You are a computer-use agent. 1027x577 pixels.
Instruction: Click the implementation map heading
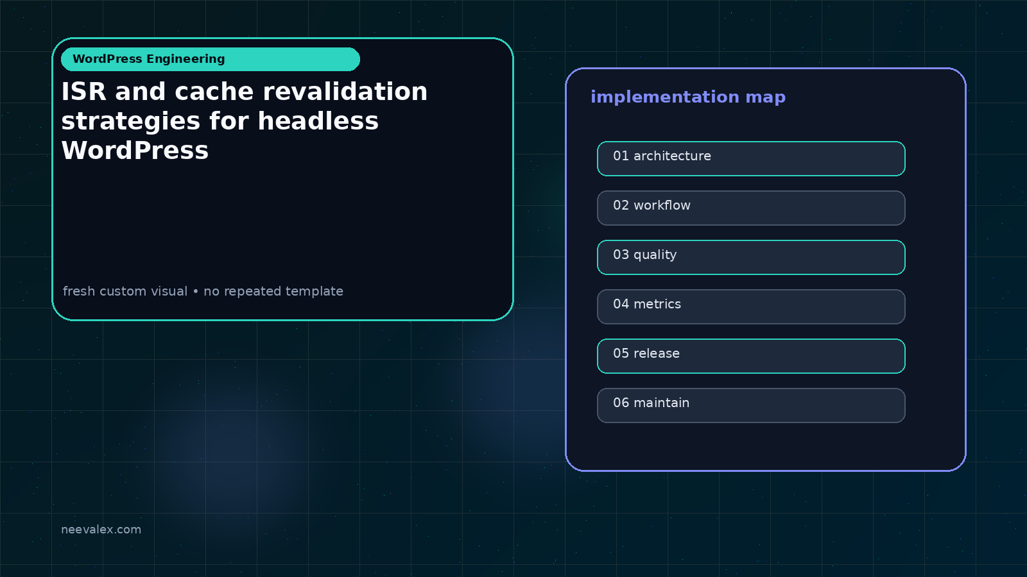tap(688, 97)
